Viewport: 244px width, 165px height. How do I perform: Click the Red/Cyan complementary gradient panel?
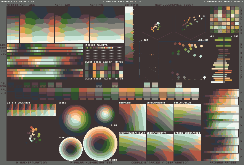click(132, 117)
